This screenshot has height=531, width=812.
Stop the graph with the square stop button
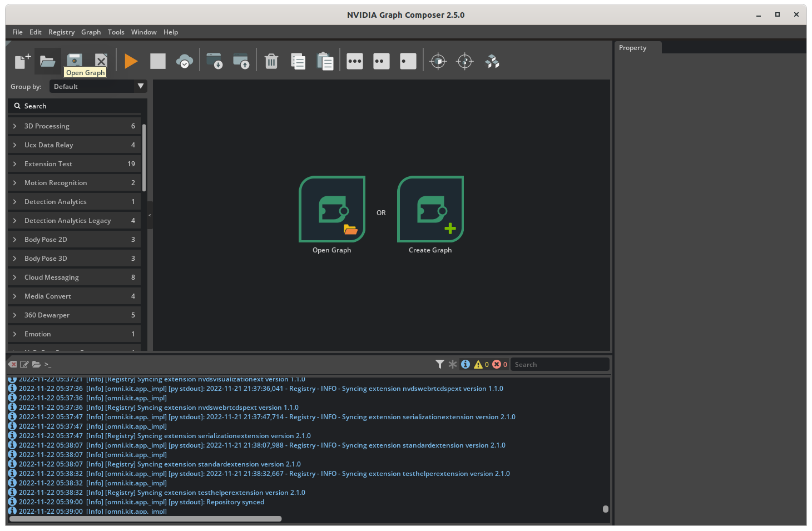pos(158,61)
